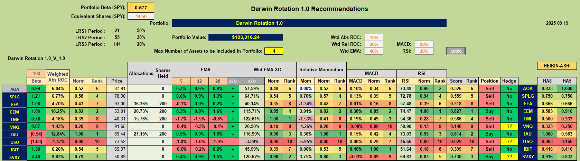
Task: Click the Shares Held column header
Action: [163, 73]
